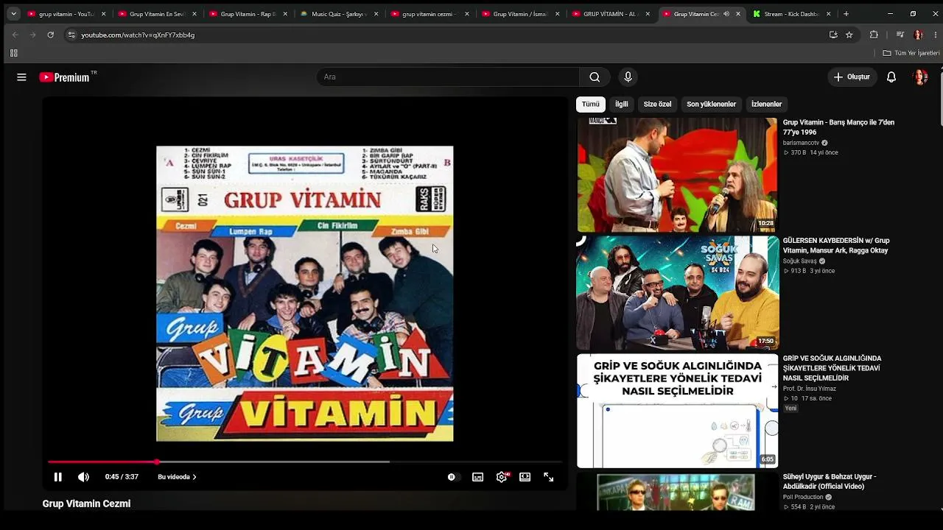
Task: Visit the Poll Production channel
Action: [x=803, y=497]
